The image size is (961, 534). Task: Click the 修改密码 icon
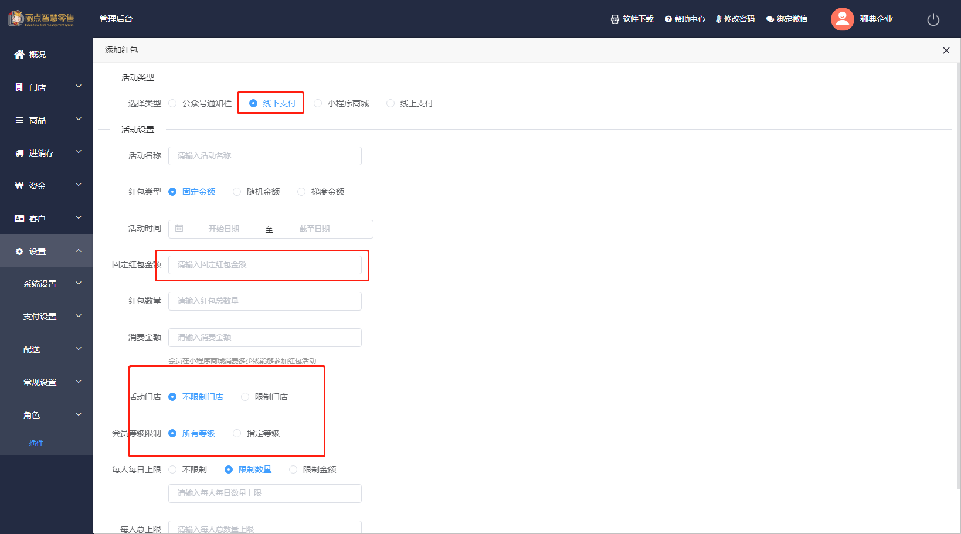tap(719, 19)
